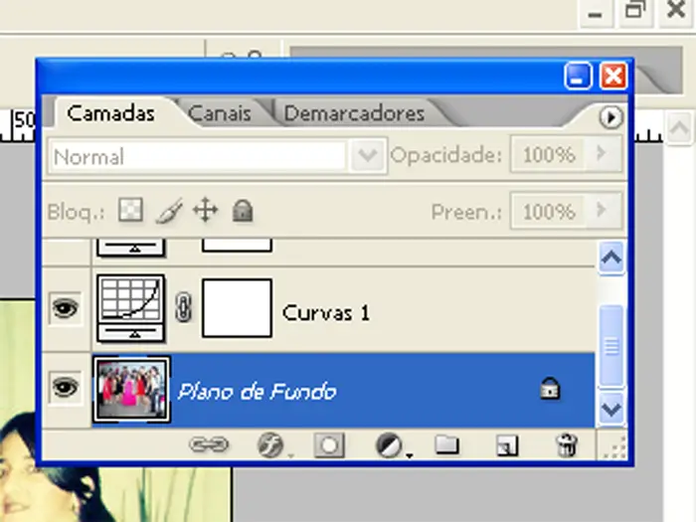The height and width of the screenshot is (522, 696).
Task: Open the new adjustment layer menu icon
Action: point(390,445)
